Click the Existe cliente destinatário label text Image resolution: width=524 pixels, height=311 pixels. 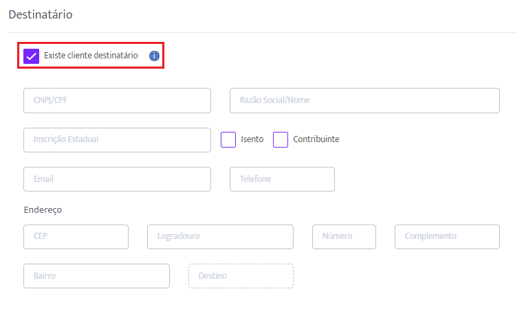pos(91,56)
